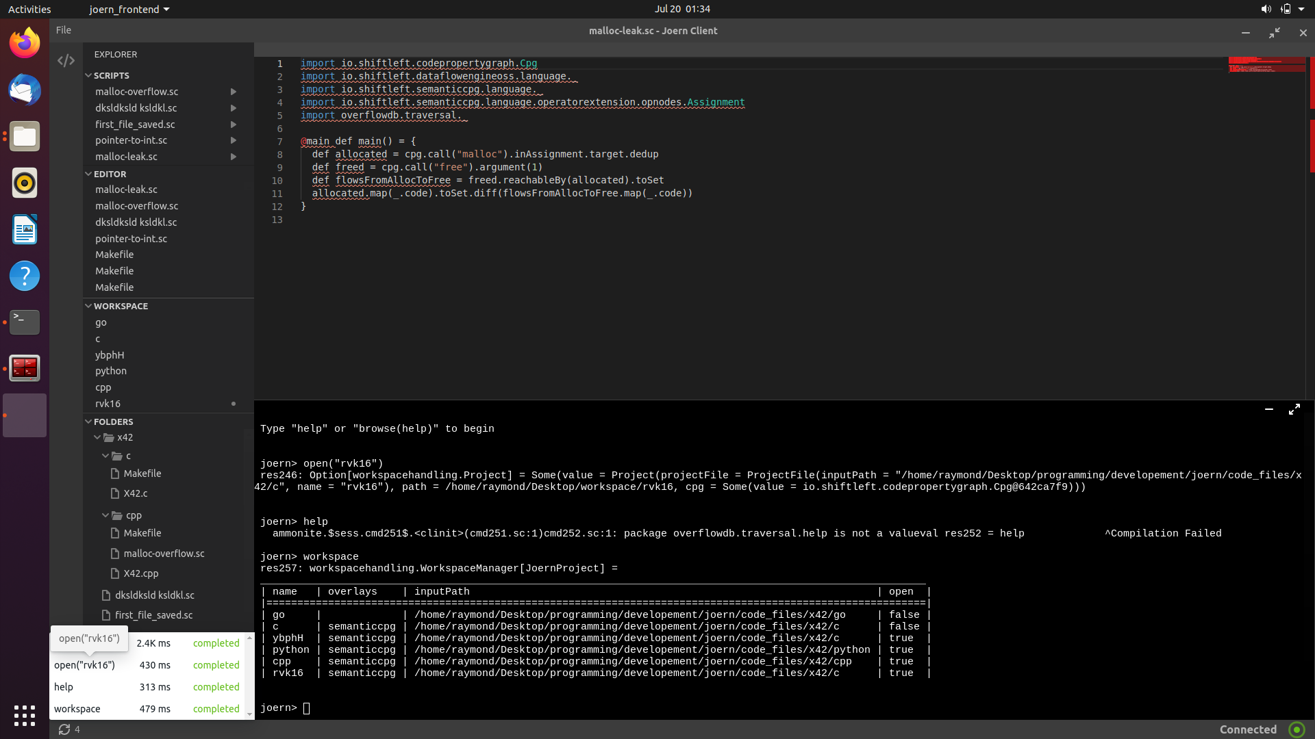Collapse the x42 folder
Screen dimensions: 1315x739
coord(97,437)
